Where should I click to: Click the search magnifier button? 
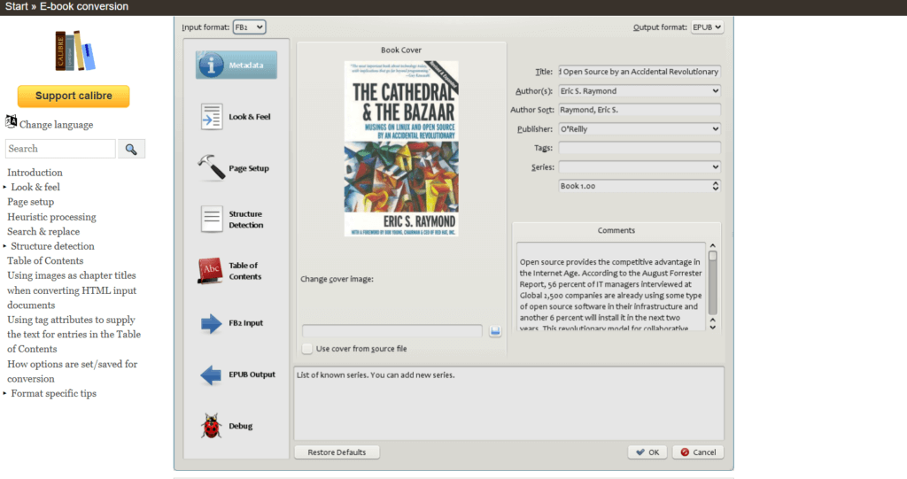click(131, 149)
